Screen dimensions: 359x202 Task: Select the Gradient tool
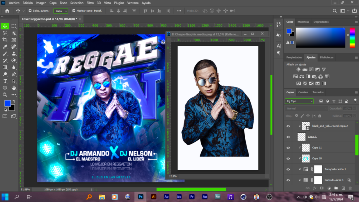(5, 67)
